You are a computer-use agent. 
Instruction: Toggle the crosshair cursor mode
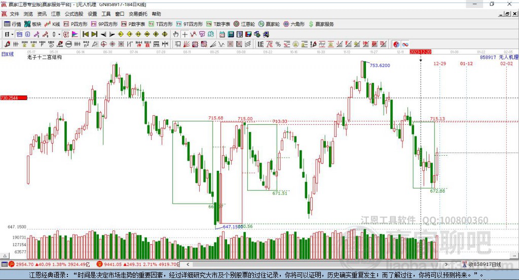[184, 34]
